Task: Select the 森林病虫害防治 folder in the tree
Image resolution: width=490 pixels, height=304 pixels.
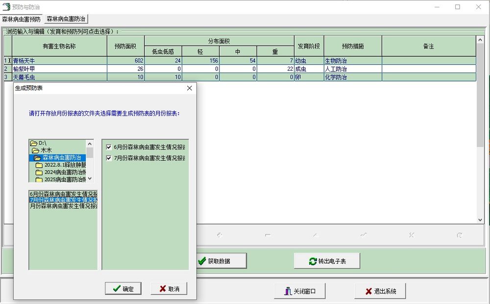Action: point(57,157)
